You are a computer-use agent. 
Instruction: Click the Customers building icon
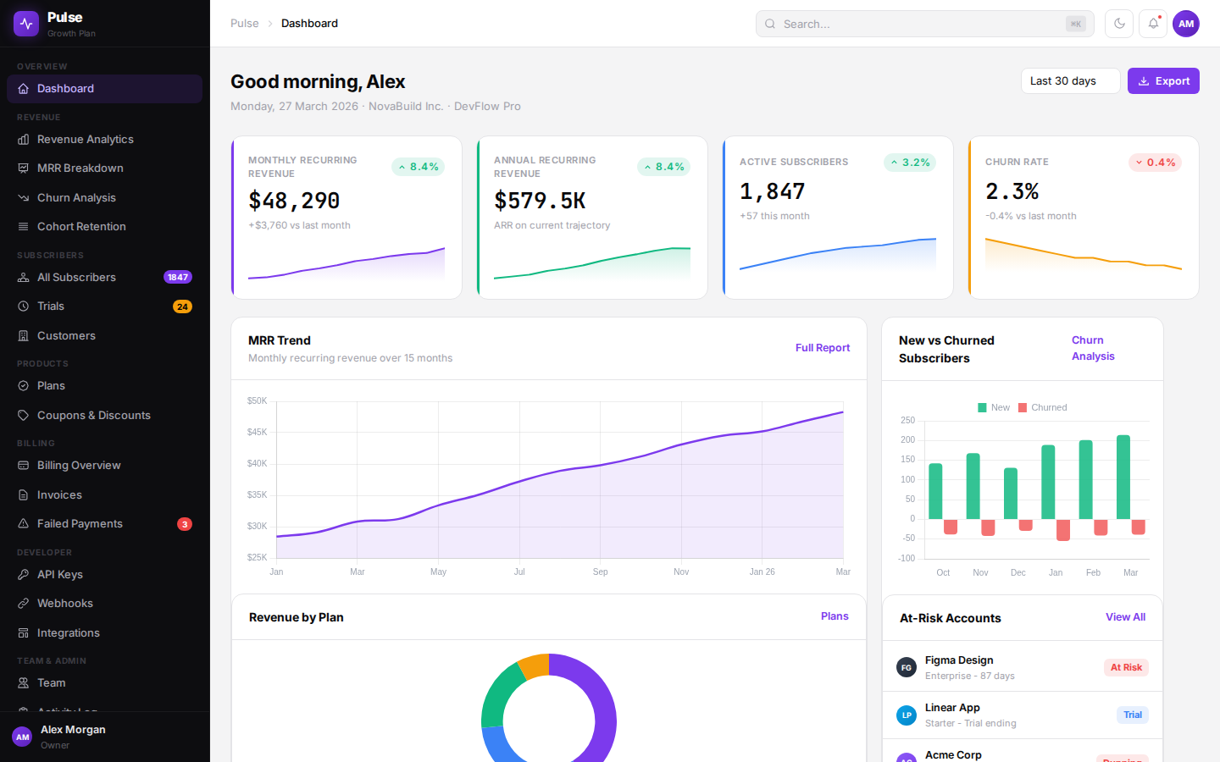pos(24,336)
